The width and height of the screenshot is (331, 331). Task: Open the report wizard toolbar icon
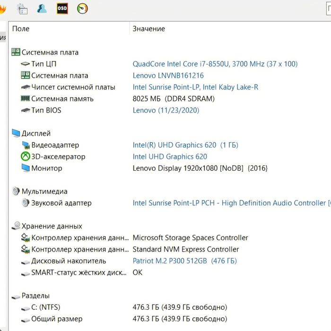coord(22,9)
